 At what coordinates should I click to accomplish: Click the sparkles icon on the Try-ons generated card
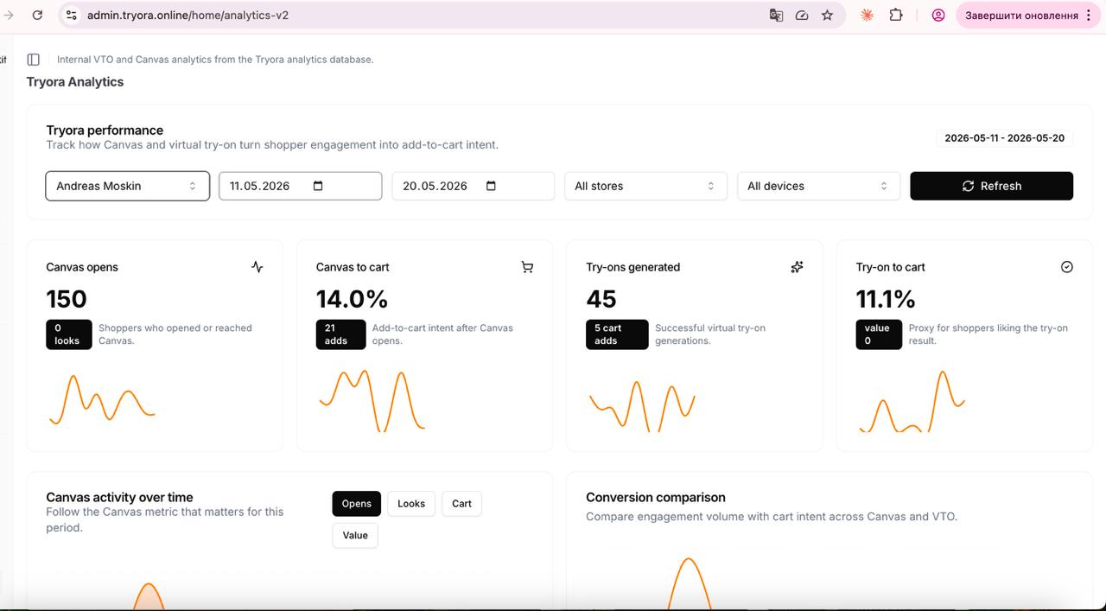click(797, 267)
